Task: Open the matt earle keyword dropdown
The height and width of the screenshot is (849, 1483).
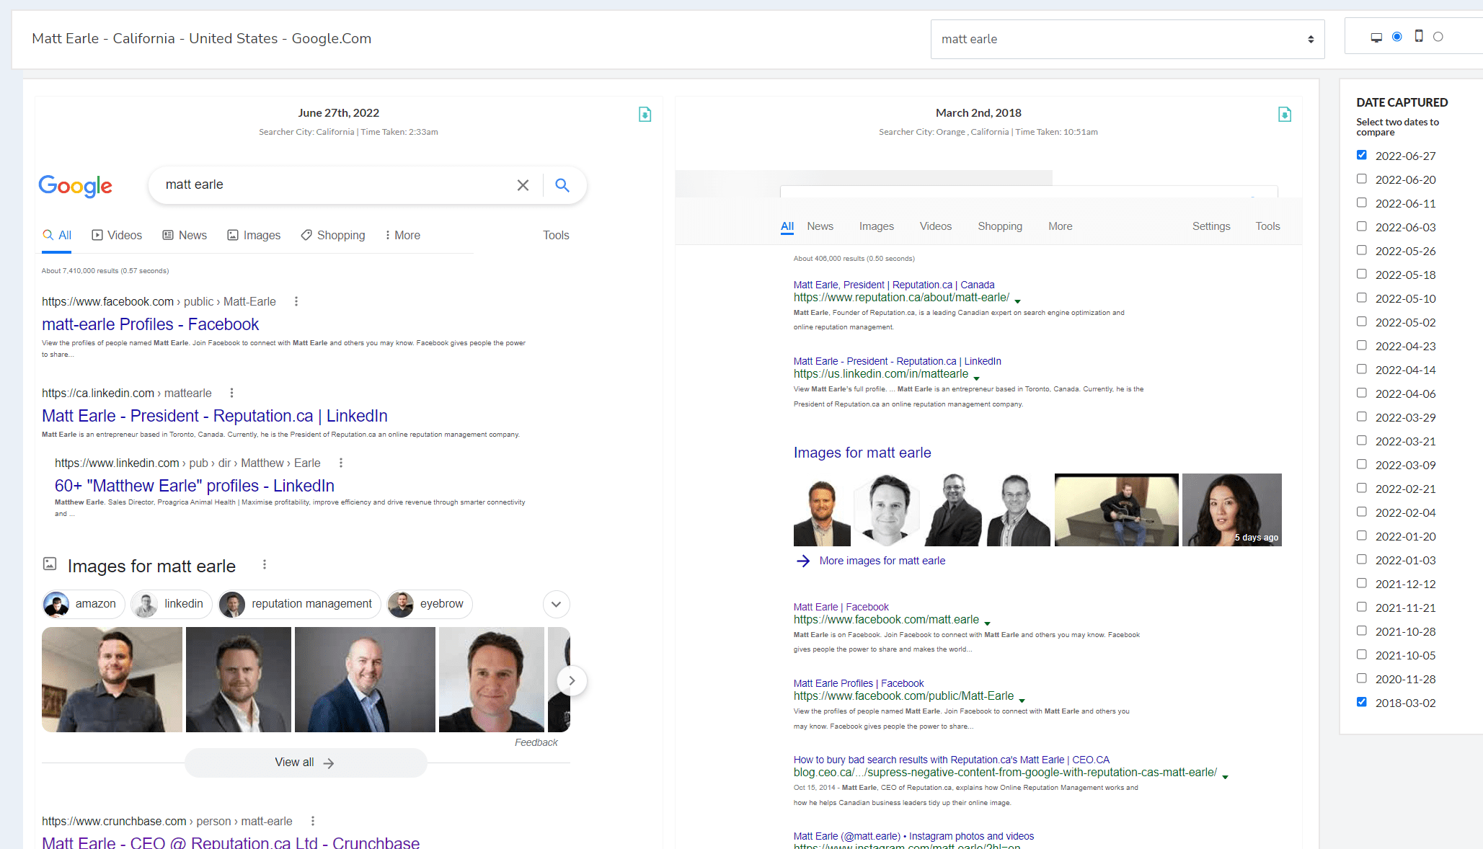Action: point(1127,39)
